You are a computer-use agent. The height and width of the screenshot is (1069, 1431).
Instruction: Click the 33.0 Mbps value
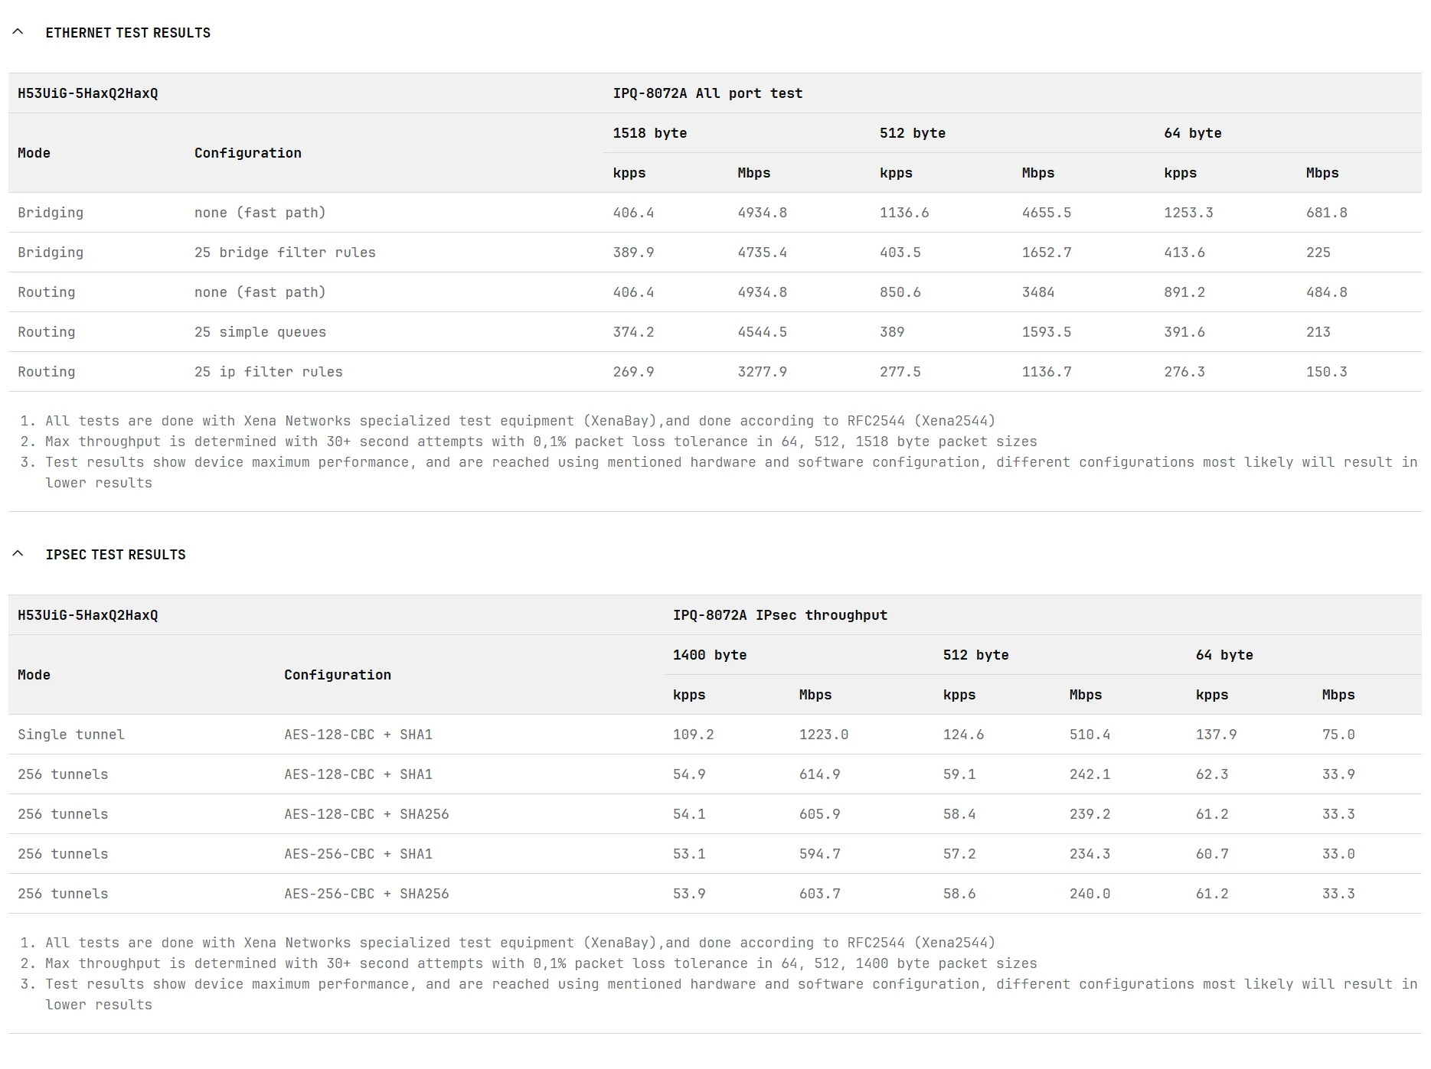click(x=1338, y=854)
